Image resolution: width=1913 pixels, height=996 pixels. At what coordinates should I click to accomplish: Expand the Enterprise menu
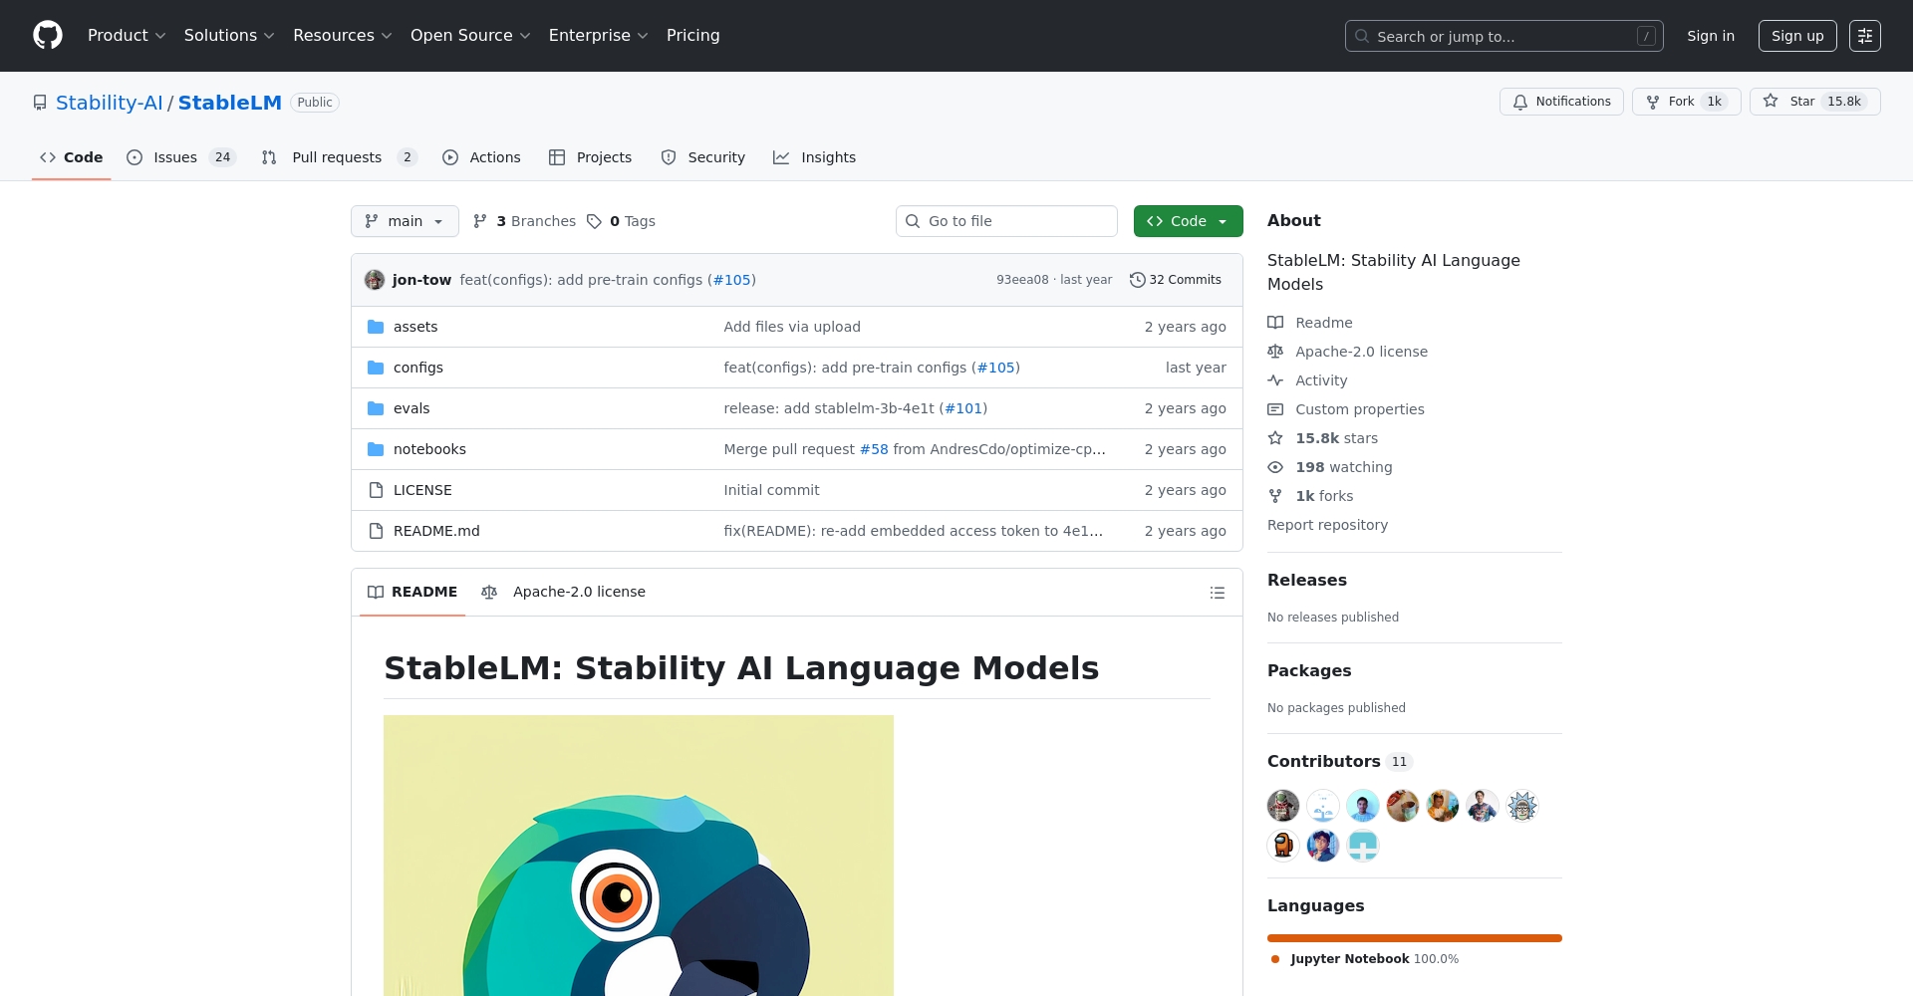tap(599, 36)
